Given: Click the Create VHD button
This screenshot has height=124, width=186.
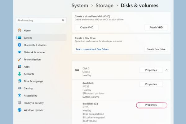Looking at the screenshot, I should click(86, 27).
